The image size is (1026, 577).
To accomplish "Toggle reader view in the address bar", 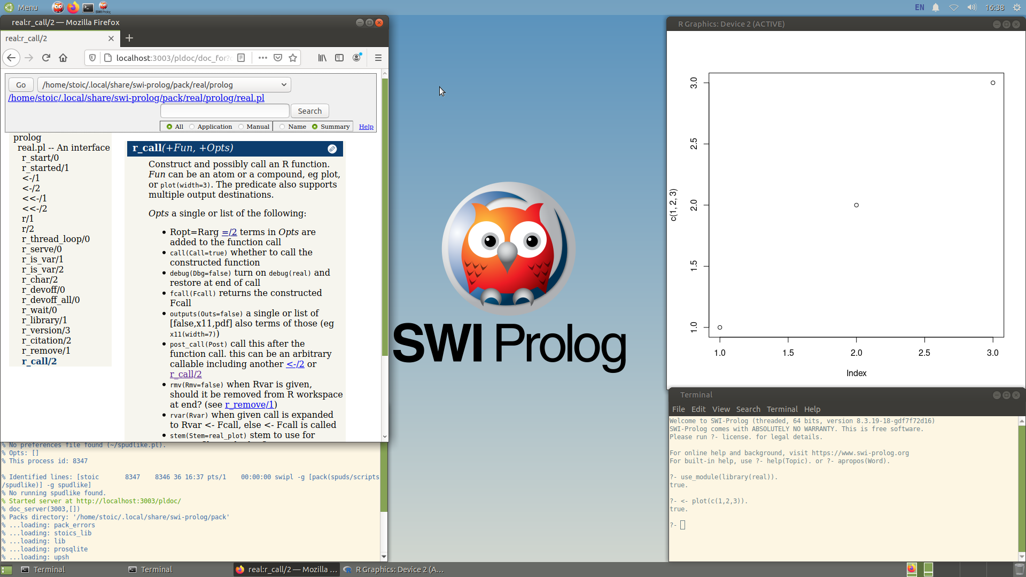I will (241, 58).
